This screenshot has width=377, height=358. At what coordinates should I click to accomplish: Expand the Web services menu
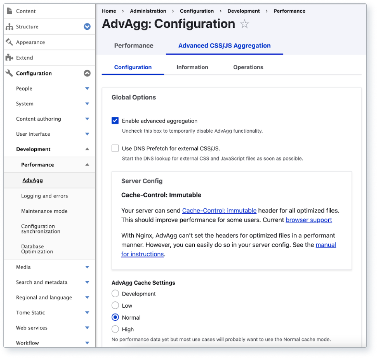[x=87, y=327]
